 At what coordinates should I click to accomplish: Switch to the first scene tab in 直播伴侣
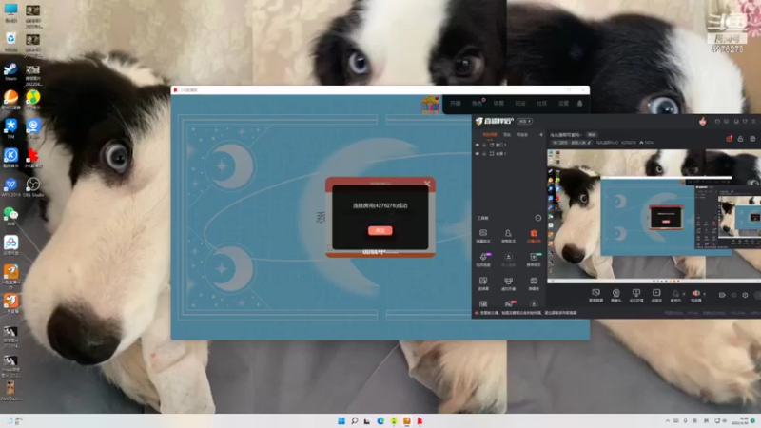pyautogui.click(x=490, y=134)
